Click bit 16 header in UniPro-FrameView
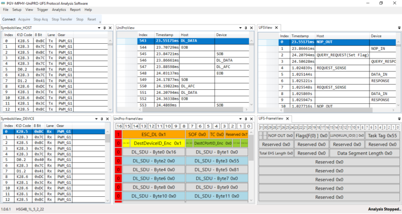 (119, 126)
